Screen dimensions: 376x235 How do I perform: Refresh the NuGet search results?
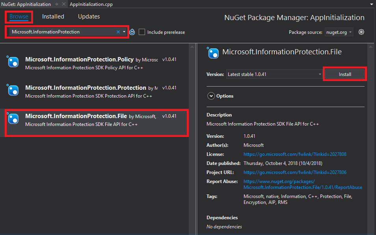[x=132, y=32]
